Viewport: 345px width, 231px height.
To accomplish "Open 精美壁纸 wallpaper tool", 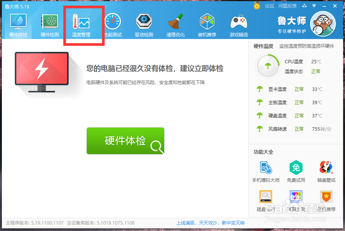I will click(326, 172).
